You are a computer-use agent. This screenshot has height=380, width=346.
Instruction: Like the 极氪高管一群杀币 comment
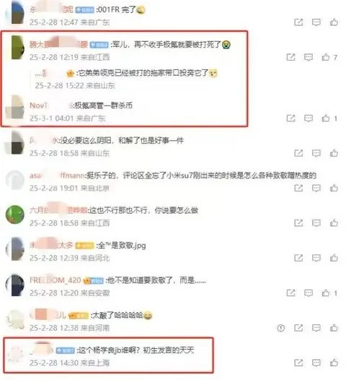click(326, 118)
